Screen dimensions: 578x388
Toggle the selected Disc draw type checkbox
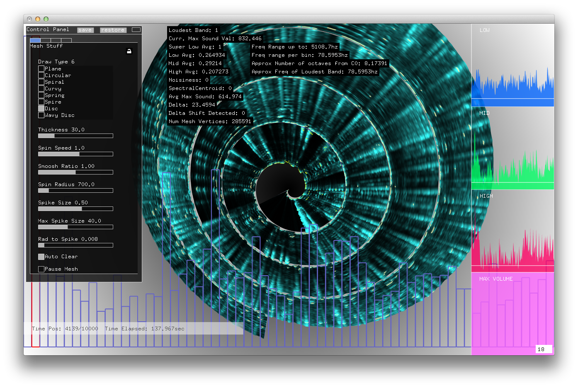41,109
